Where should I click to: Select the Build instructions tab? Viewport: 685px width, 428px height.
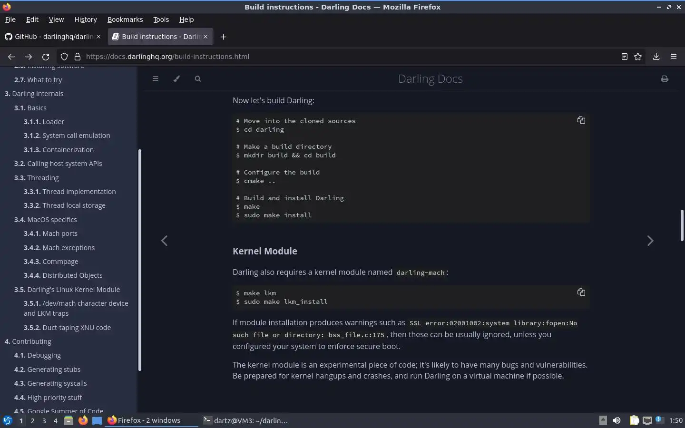[160, 37]
